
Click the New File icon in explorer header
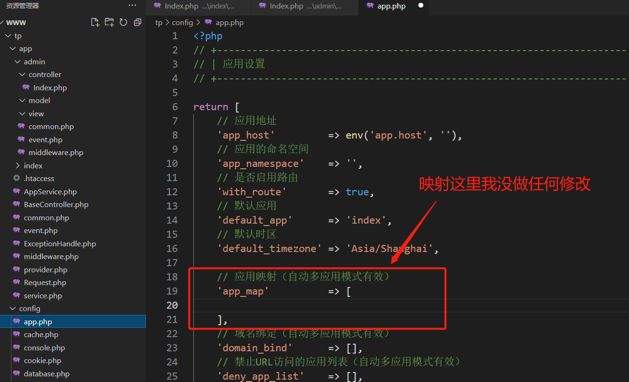(95, 22)
